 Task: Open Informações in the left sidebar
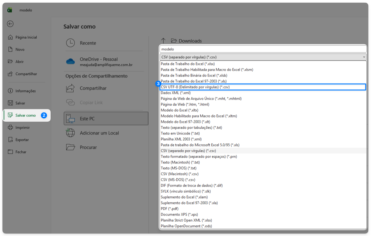tap(26, 91)
